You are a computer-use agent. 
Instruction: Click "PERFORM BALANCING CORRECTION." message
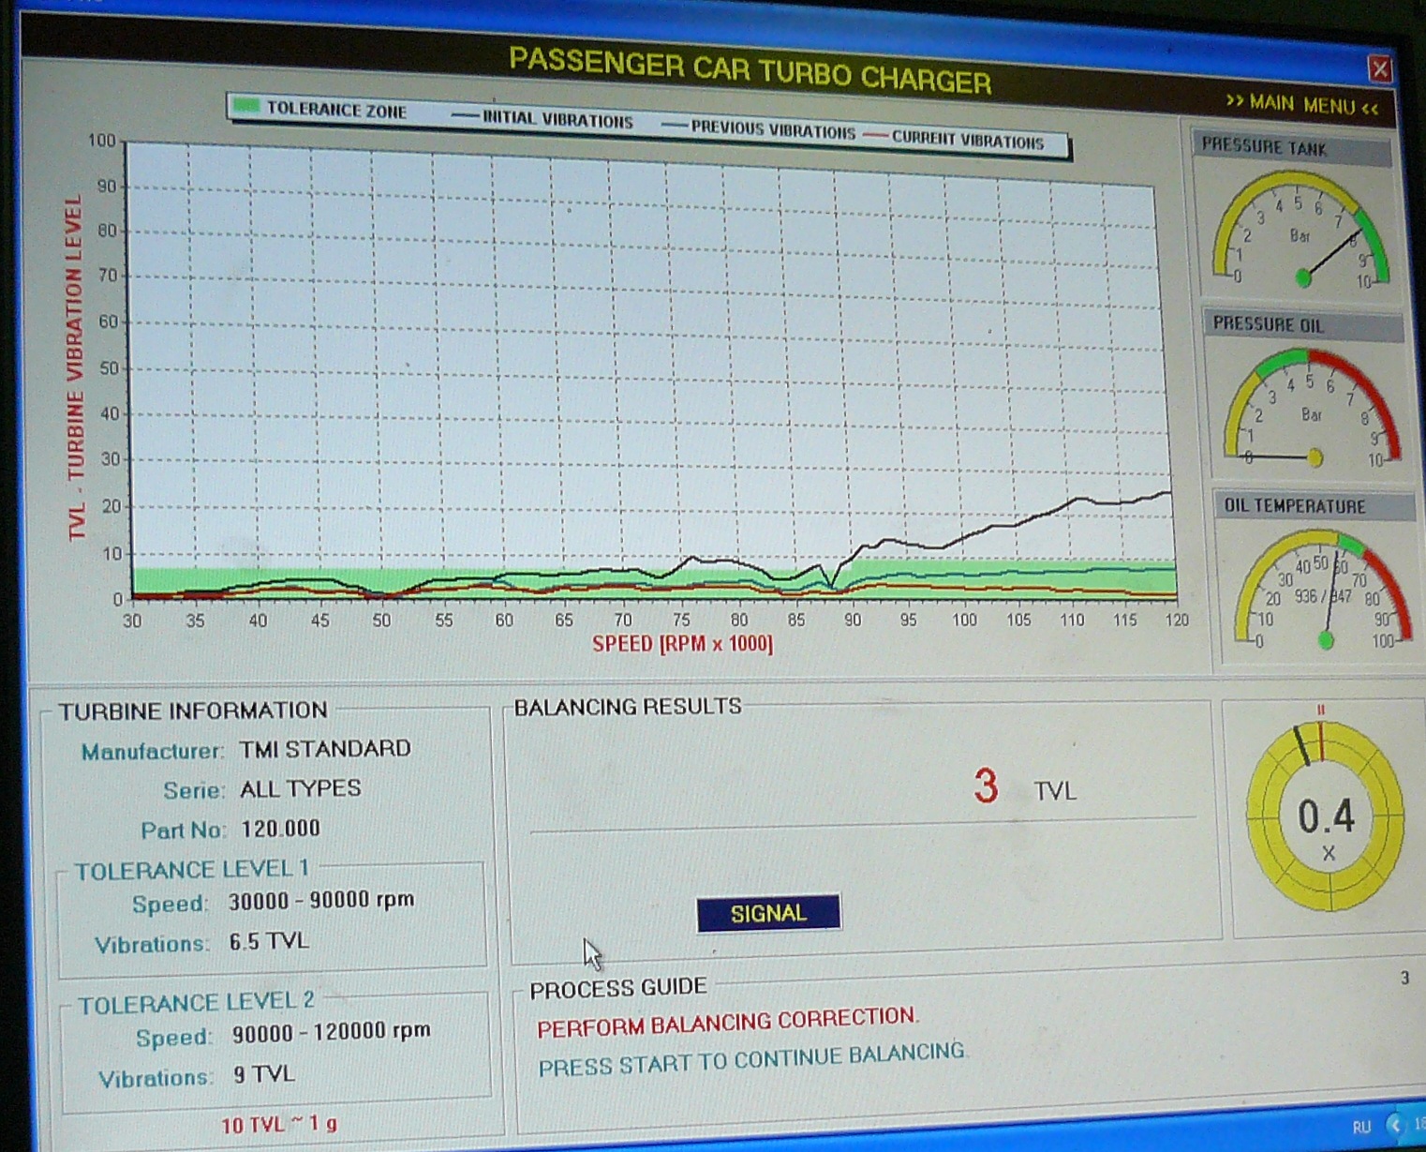coord(728,1022)
